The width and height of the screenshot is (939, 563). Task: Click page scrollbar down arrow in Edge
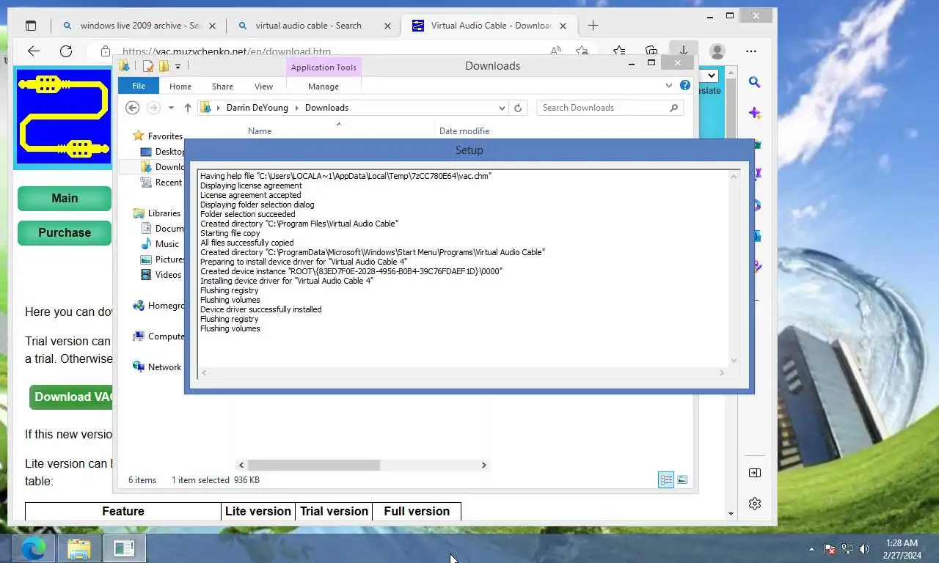tap(731, 514)
